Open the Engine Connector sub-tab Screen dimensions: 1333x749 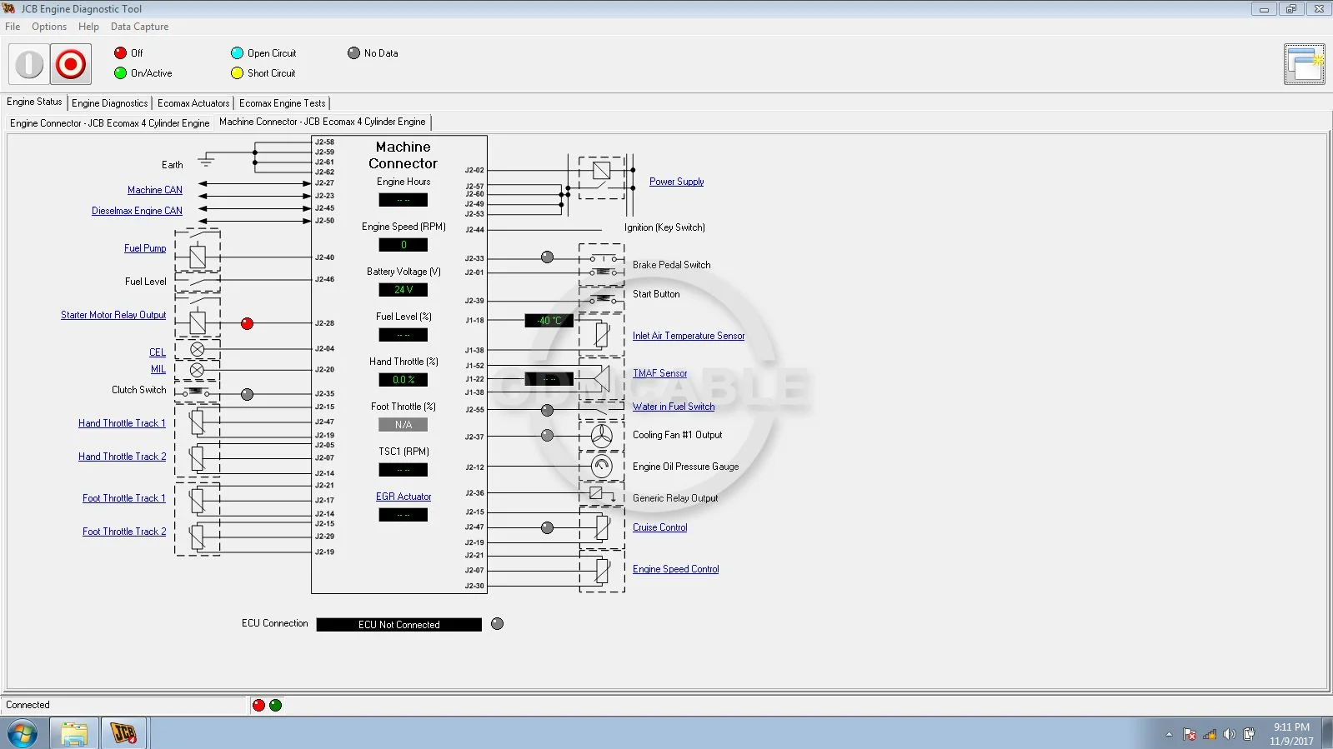coord(110,123)
